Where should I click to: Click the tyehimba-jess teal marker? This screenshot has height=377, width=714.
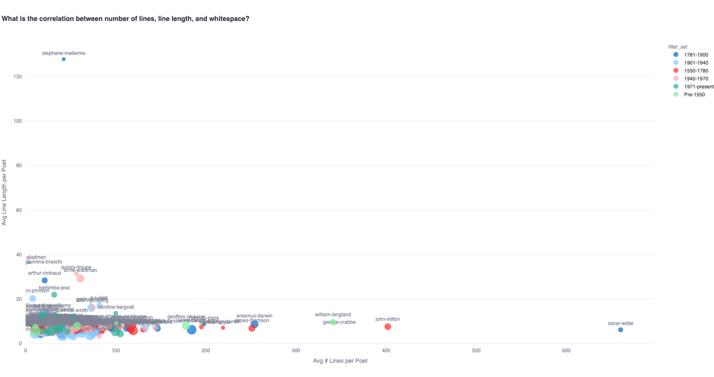point(54,295)
